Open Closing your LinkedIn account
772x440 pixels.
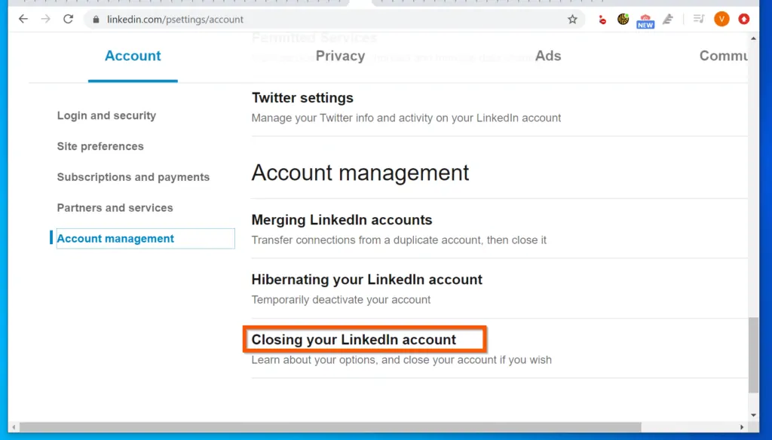click(x=356, y=340)
